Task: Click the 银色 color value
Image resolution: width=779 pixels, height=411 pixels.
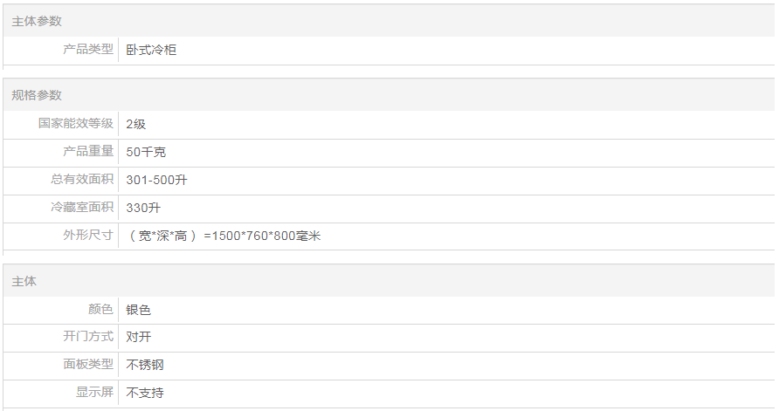Action: (139, 310)
